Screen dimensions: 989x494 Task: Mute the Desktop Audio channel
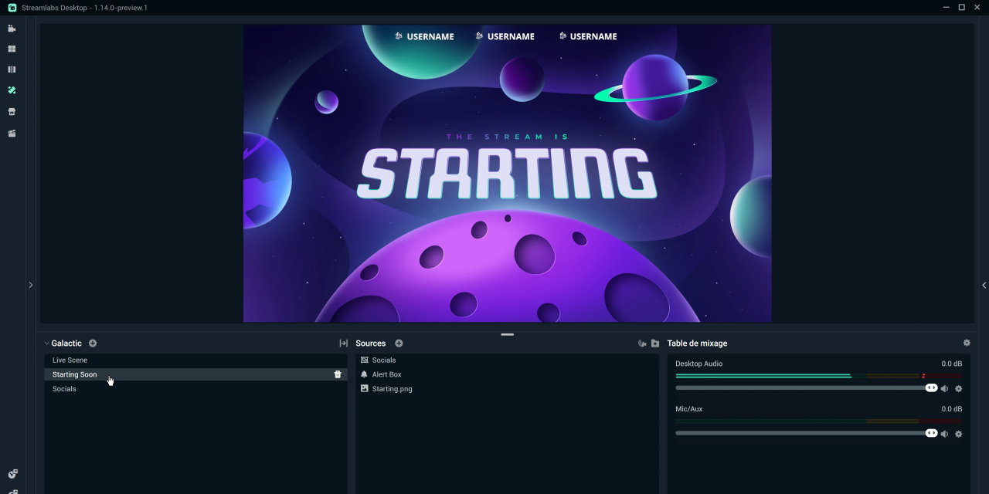tap(944, 389)
